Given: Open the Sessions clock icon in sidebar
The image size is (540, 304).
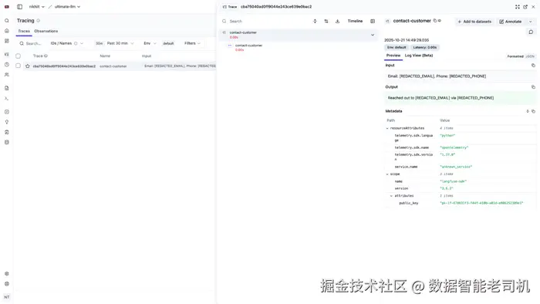Looking at the screenshot, I should (6, 64).
